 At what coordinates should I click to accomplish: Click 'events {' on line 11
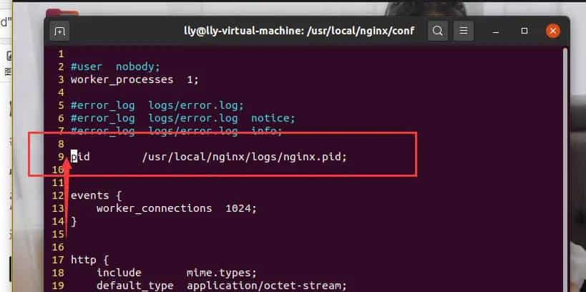97,195
